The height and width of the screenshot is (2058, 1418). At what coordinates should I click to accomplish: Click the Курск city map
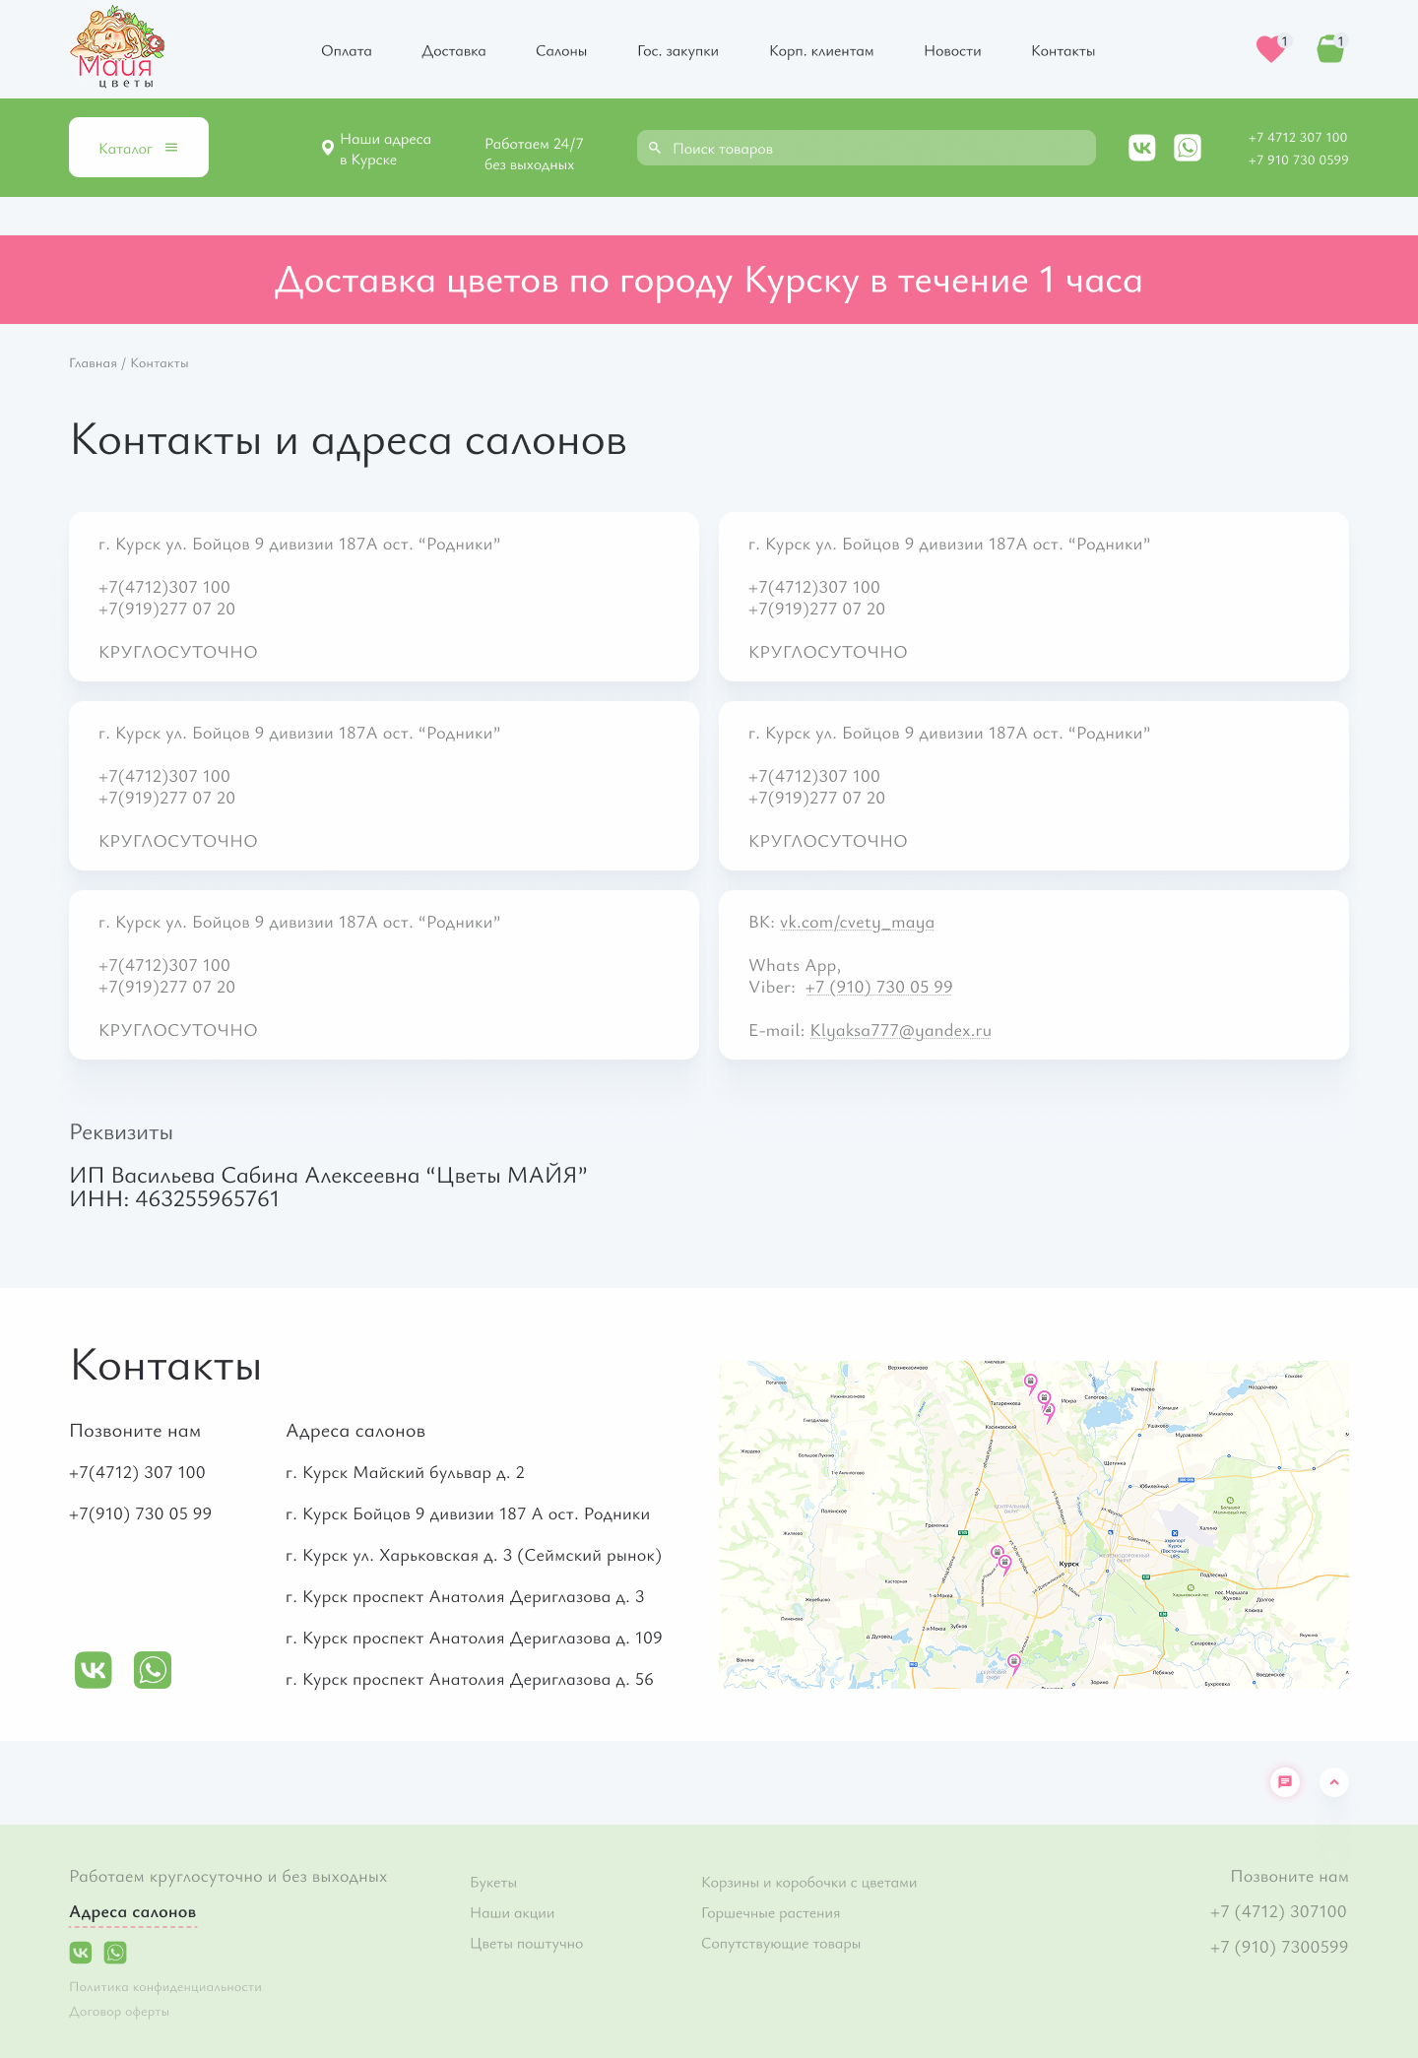coord(1034,1524)
